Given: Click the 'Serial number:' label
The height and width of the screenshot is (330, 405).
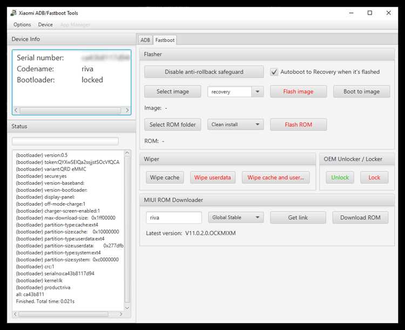Looking at the screenshot, I should tap(40, 58).
